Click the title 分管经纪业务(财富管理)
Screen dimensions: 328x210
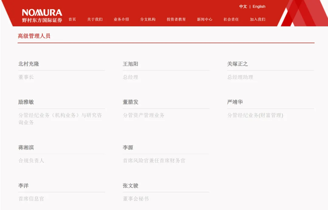click(255, 115)
